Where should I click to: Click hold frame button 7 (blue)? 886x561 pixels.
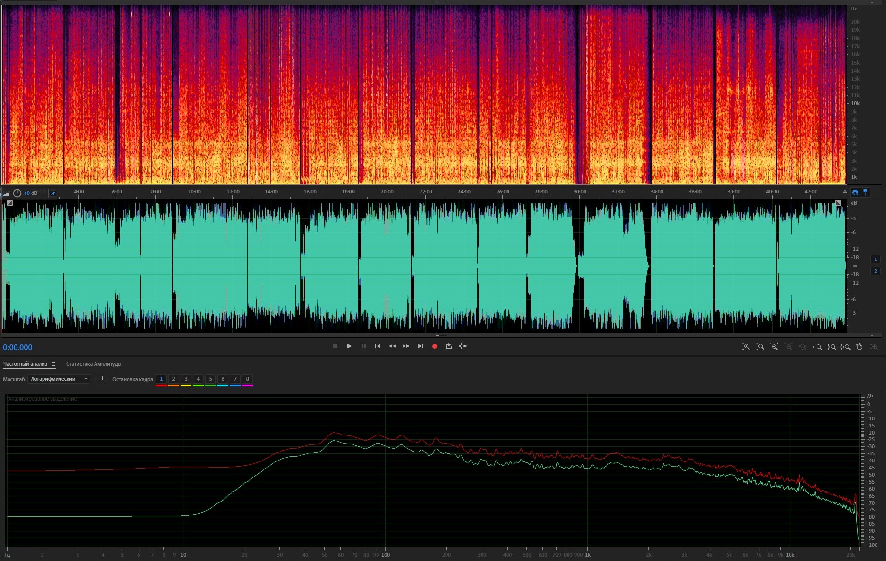point(235,379)
